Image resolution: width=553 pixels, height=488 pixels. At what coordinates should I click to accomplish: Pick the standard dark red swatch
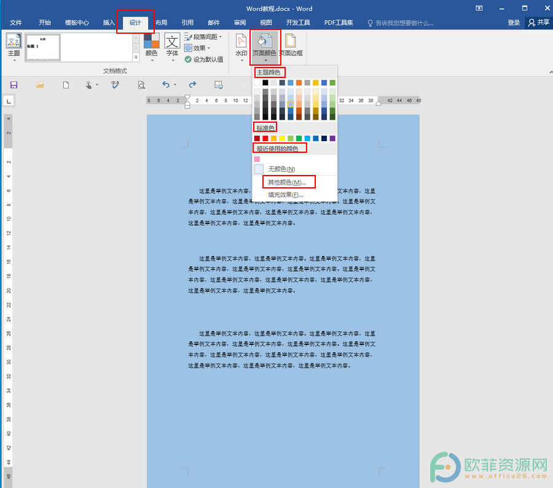tap(257, 139)
